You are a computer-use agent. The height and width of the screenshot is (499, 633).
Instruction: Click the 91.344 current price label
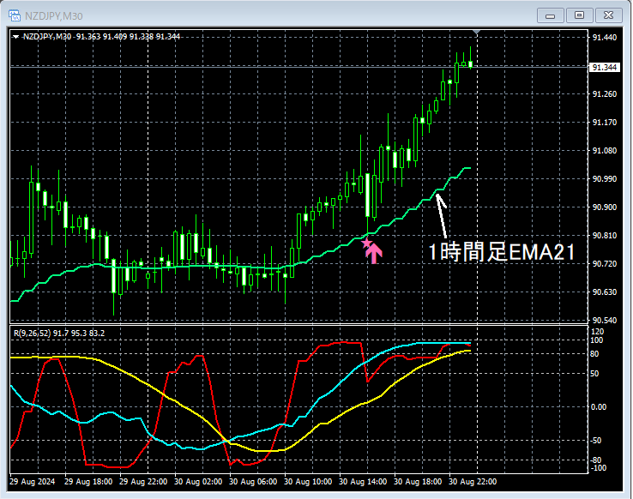click(605, 67)
